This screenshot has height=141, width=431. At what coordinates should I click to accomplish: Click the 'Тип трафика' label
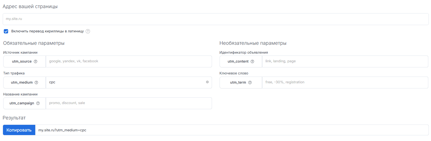pyautogui.click(x=14, y=73)
